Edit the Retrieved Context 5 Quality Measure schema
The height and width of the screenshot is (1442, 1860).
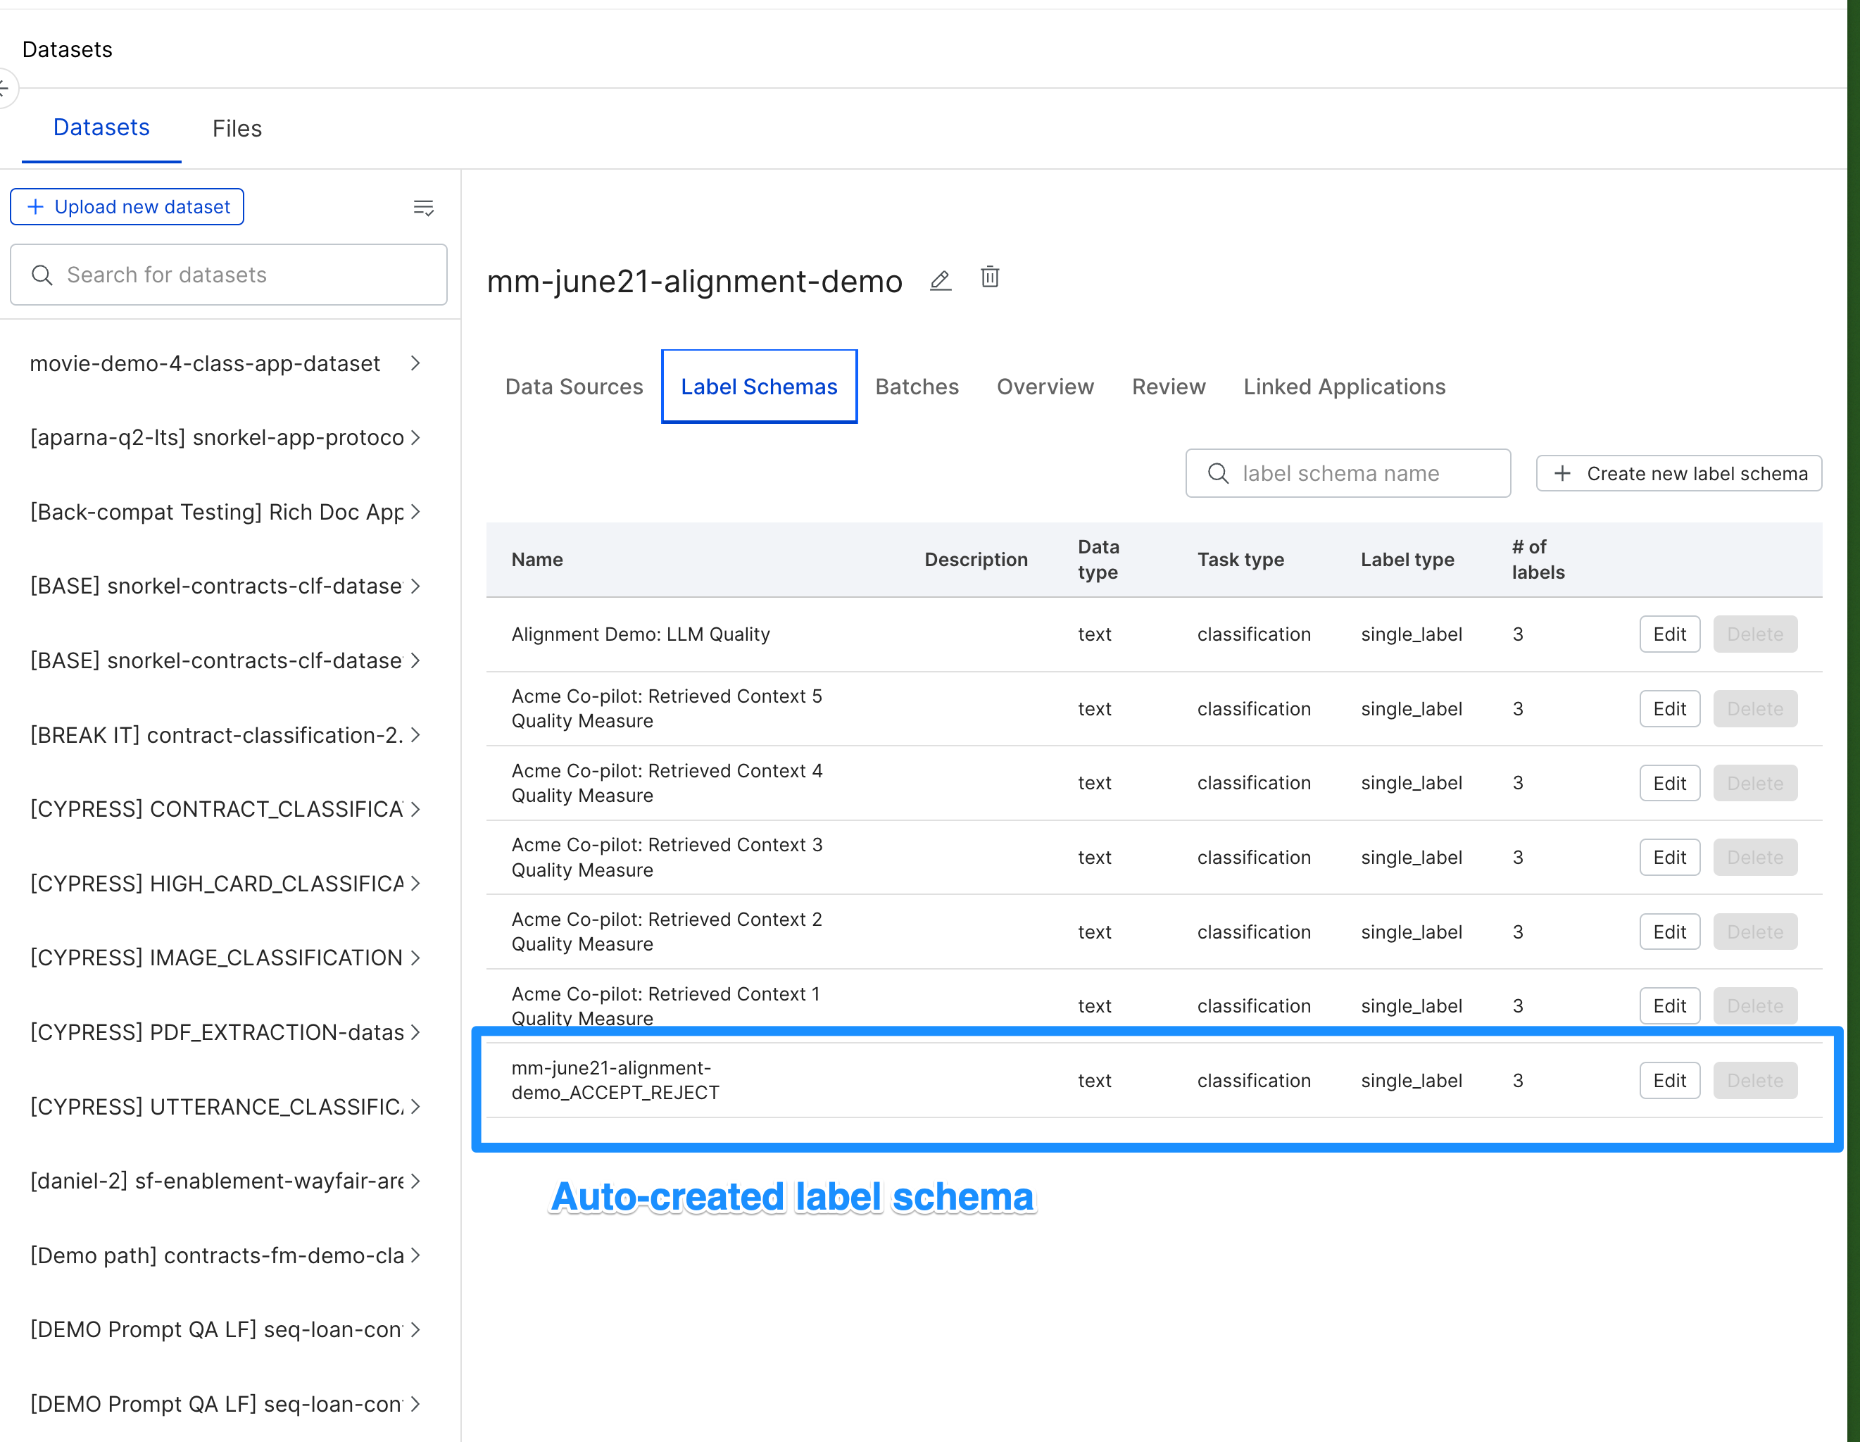[x=1669, y=708]
